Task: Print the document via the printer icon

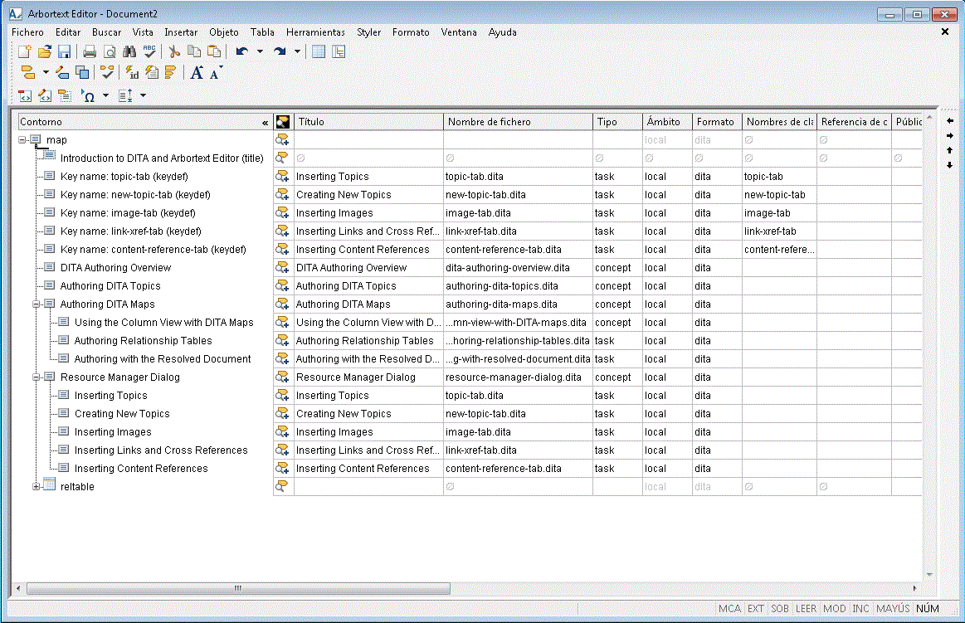Action: coord(90,51)
